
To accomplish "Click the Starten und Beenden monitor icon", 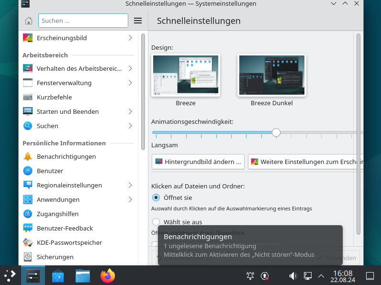I will pos(28,111).
